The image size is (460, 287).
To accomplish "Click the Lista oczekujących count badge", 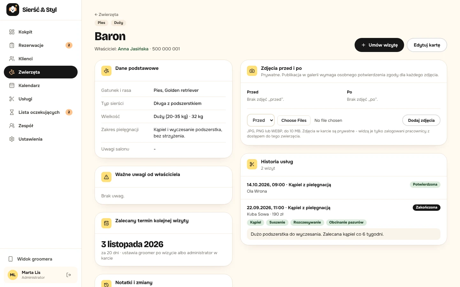I will (69, 112).
